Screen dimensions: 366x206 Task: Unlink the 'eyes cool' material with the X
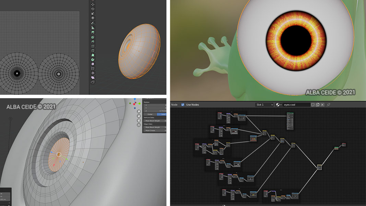coord(322,105)
